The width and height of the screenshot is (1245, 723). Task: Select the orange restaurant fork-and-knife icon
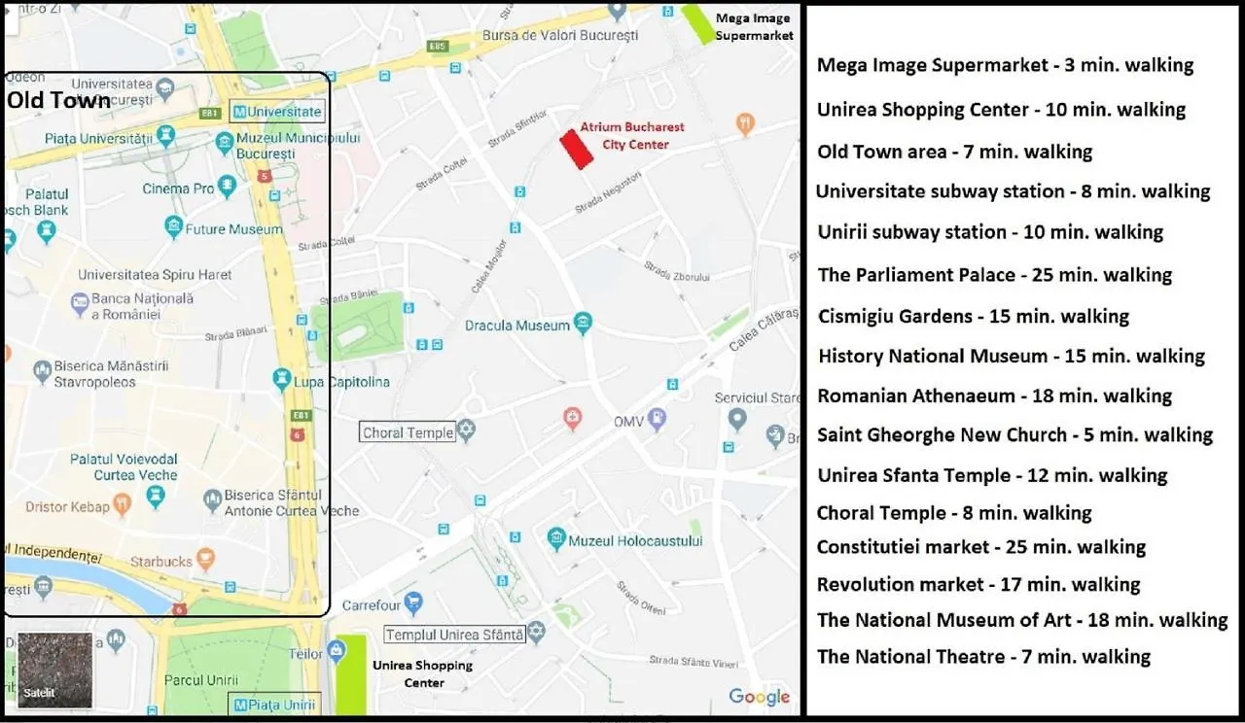coord(745,122)
